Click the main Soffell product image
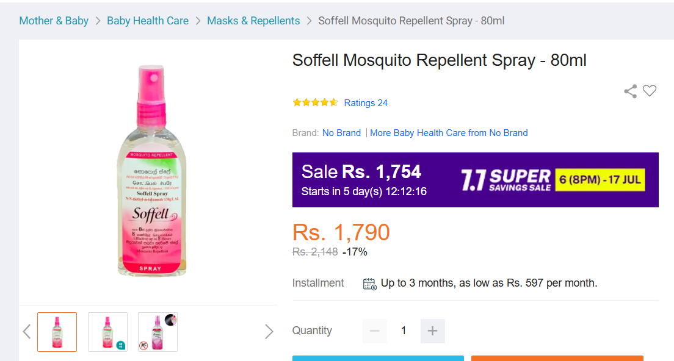Viewport: 674px width, 361px height. click(x=152, y=170)
